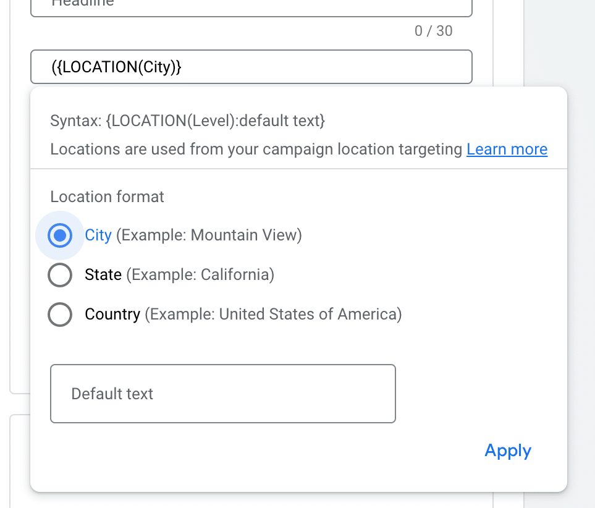The height and width of the screenshot is (508, 595).
Task: Click the Example: Mountain View hint
Action: 209,235
